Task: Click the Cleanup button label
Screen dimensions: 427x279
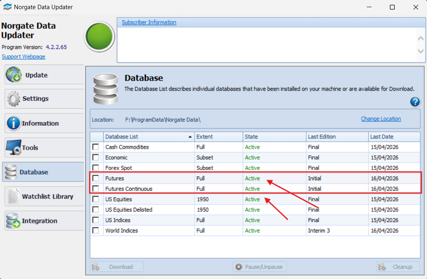Action: [x=402, y=267]
